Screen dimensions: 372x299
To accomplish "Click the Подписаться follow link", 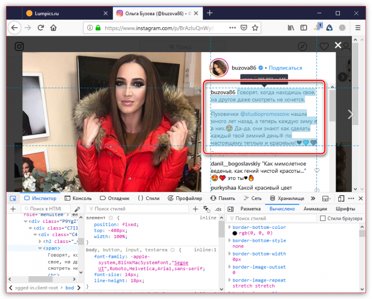I will (285, 68).
